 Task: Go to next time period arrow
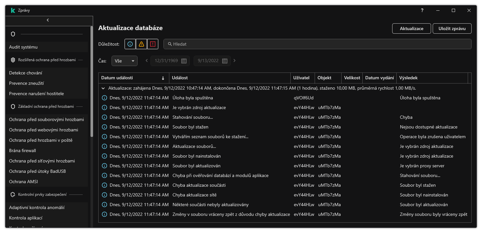[235, 61]
